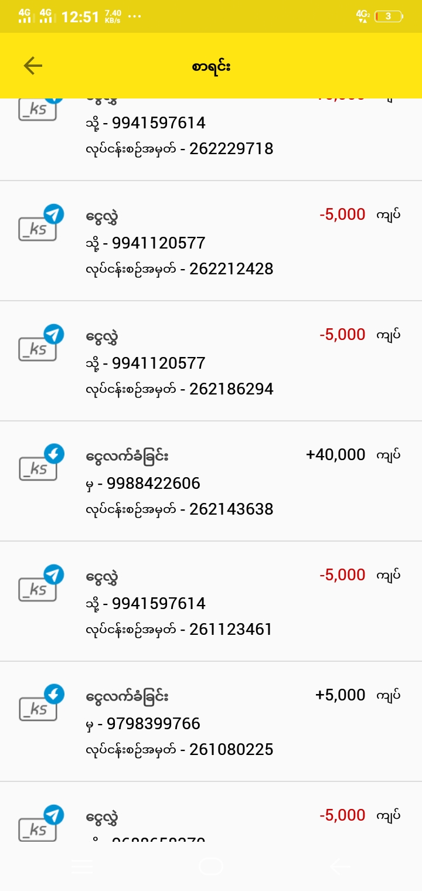Viewport: 422px width, 891px height.
Task: Tap the battery indicator in status bar
Action: (x=388, y=16)
